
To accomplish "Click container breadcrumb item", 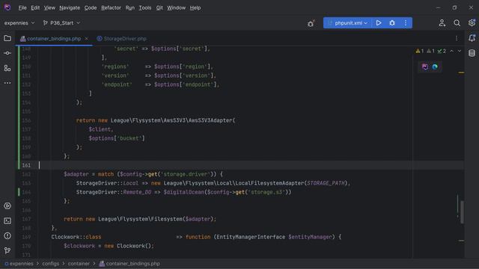I will (79, 264).
